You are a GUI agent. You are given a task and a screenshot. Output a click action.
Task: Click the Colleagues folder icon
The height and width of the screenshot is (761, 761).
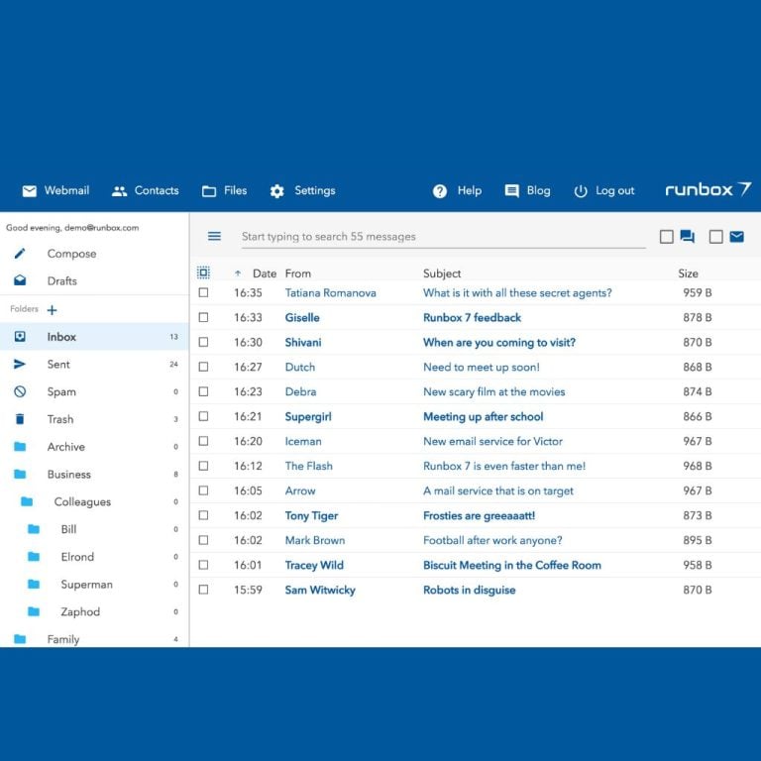(27, 501)
